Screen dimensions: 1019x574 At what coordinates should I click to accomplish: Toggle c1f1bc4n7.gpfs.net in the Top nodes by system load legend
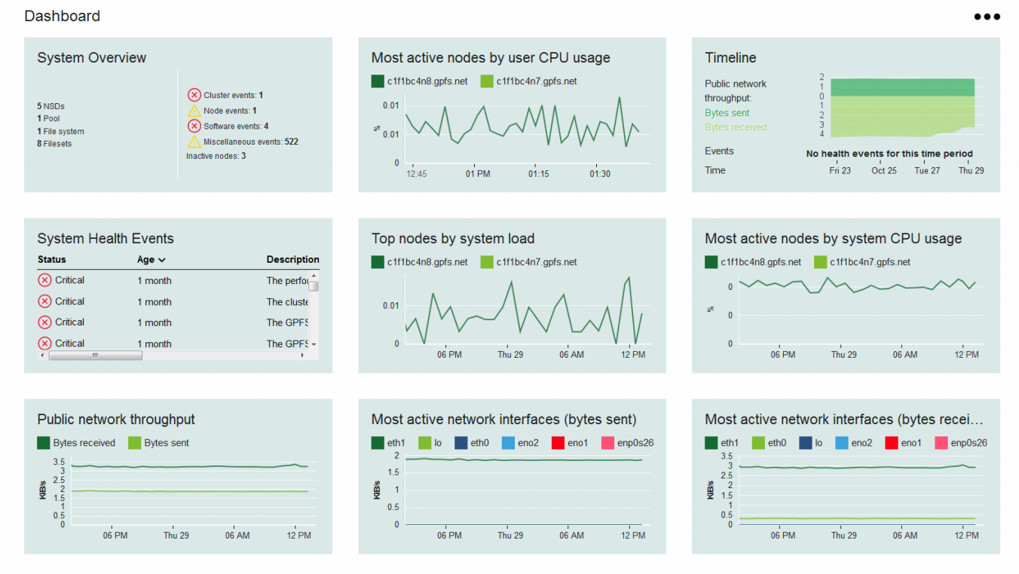pos(488,262)
